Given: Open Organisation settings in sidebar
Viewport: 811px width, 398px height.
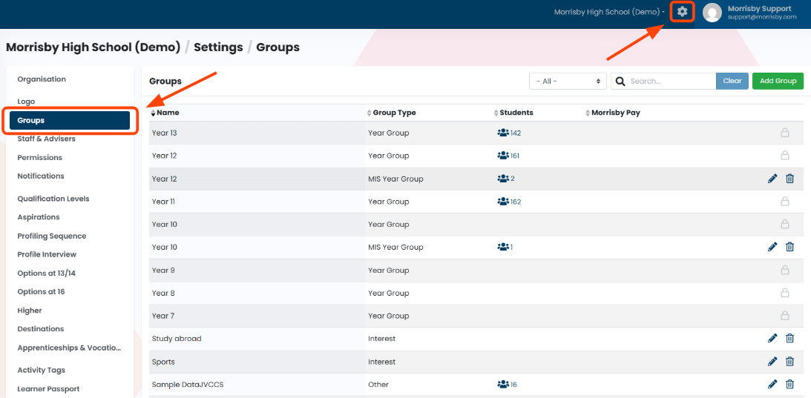Looking at the screenshot, I should (x=42, y=79).
